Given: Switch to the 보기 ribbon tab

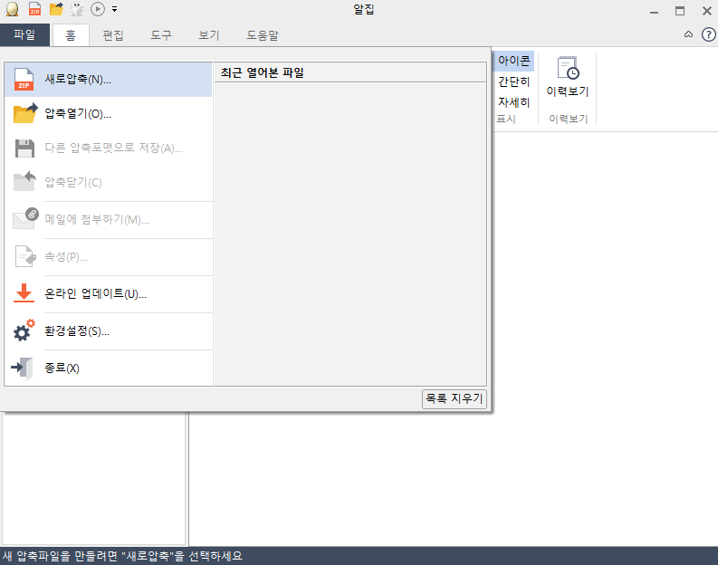Looking at the screenshot, I should 209,35.
